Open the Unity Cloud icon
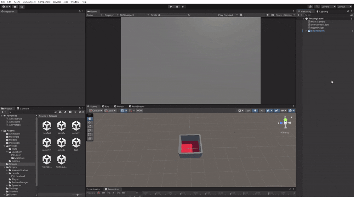Image resolution: width=354 pixels, height=197 pixels. [x=15, y=7]
